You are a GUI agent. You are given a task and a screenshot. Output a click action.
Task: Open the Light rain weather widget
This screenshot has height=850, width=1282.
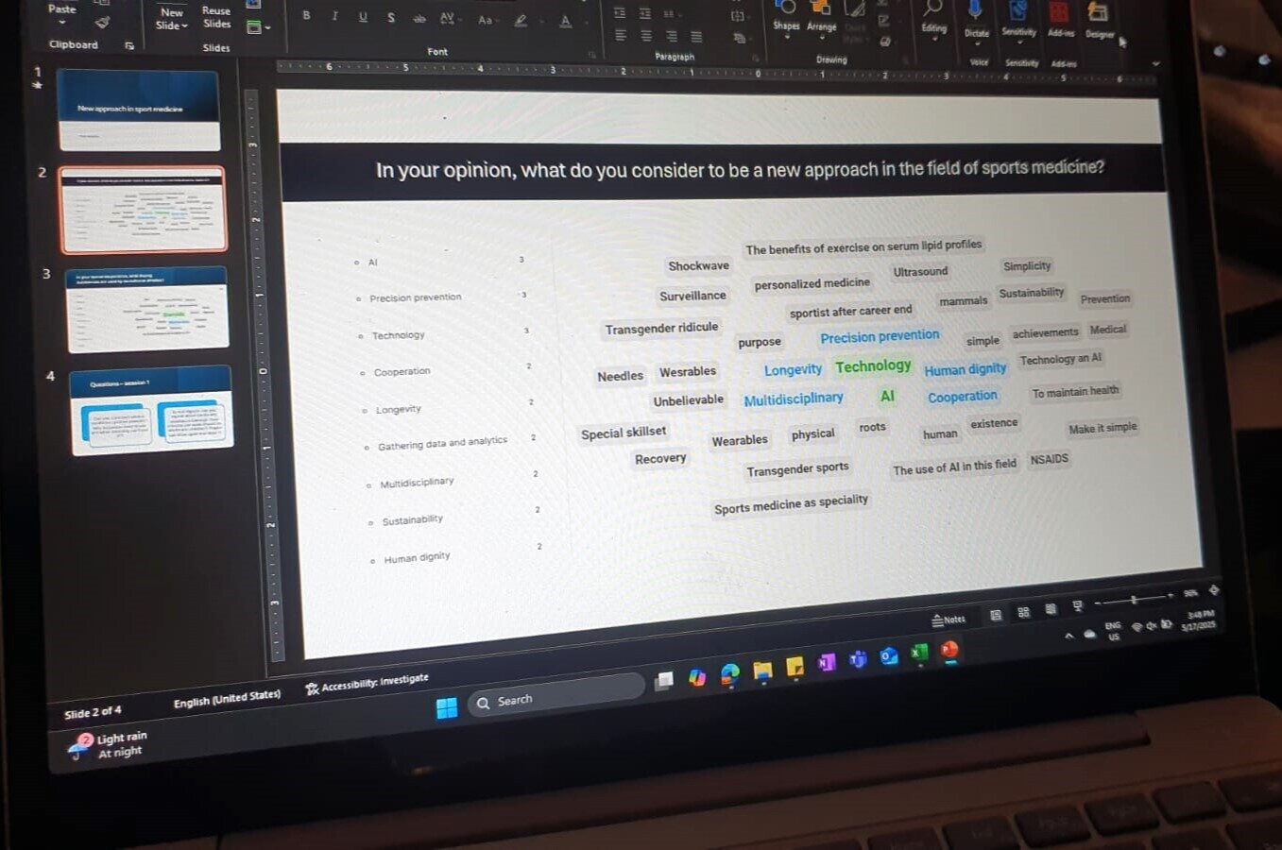(107, 744)
